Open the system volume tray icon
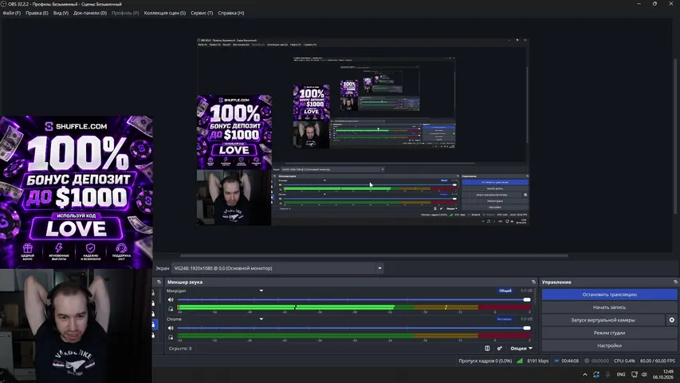The width and height of the screenshot is (680, 383). point(644,374)
